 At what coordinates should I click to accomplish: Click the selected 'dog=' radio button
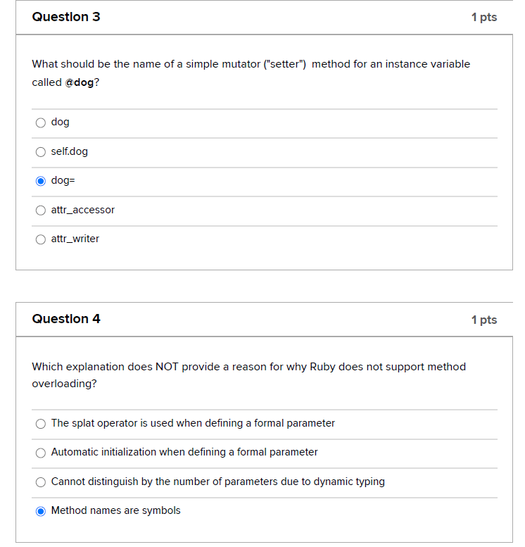(x=41, y=181)
